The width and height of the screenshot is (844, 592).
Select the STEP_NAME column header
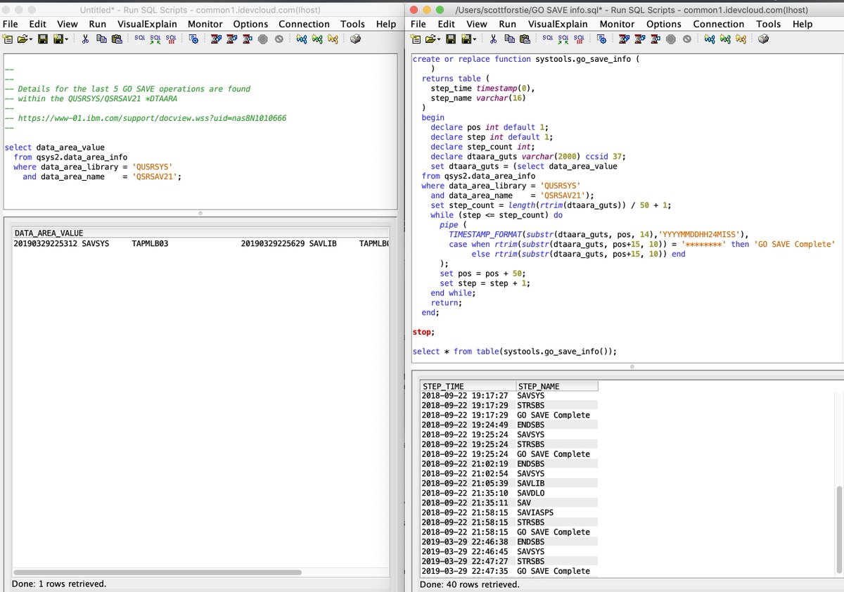pyautogui.click(x=557, y=386)
